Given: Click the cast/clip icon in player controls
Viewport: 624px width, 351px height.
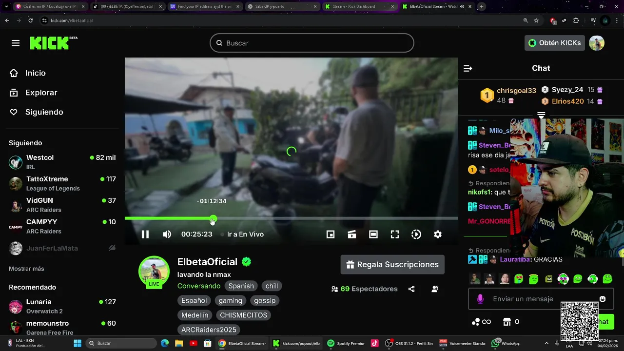Looking at the screenshot, I should coord(352,234).
